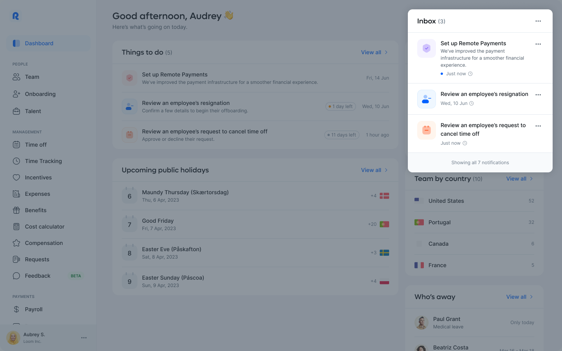Click the Requests document icon
This screenshot has height=351, width=562.
pyautogui.click(x=16, y=259)
